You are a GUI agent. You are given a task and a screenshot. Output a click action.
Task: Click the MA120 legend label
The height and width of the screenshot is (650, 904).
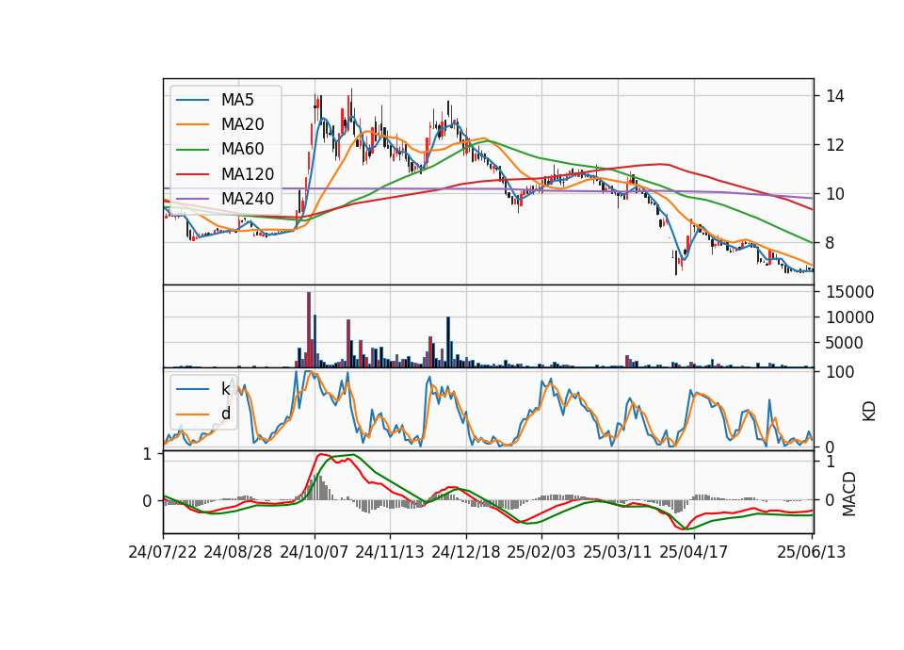click(248, 174)
